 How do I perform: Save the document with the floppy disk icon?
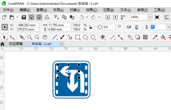pos(24,17)
